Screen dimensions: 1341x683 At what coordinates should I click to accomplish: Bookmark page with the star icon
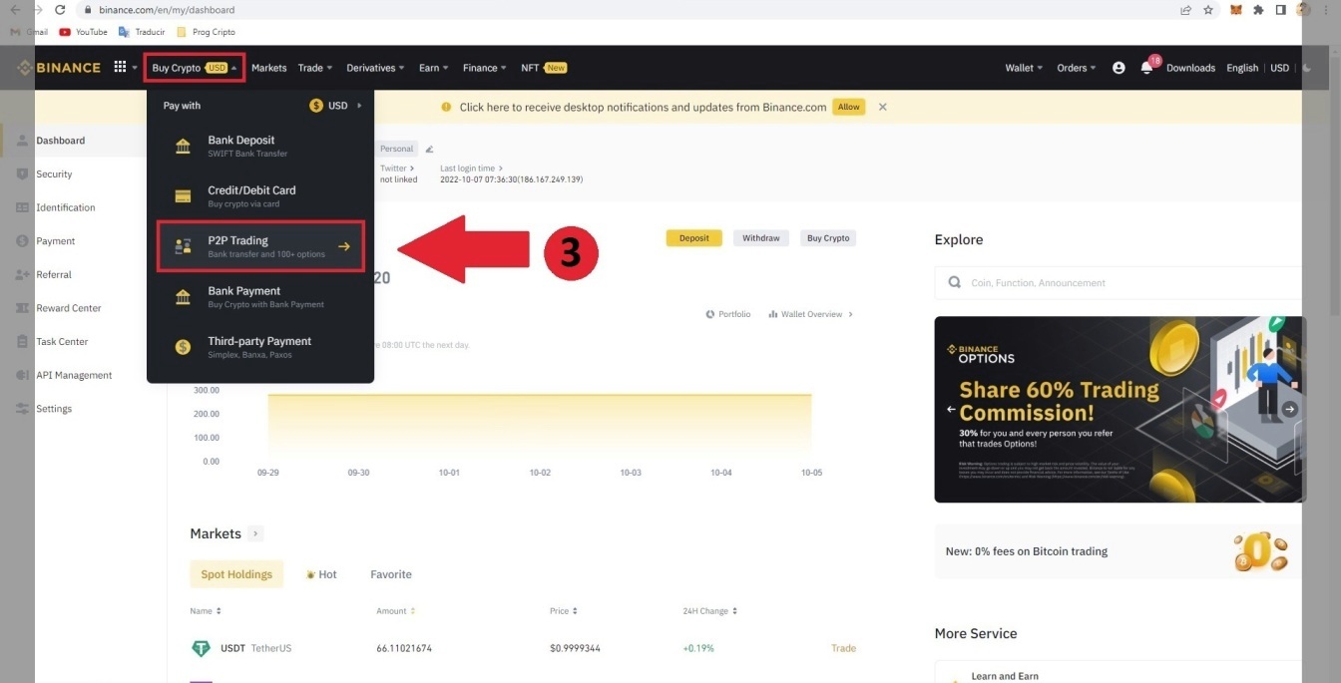coord(1208,10)
